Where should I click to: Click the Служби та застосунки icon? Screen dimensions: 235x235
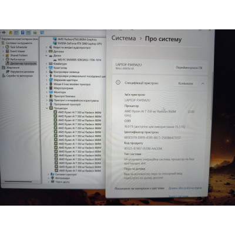[4, 76]
